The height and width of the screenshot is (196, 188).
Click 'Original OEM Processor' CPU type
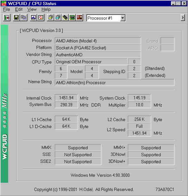tap(91, 62)
